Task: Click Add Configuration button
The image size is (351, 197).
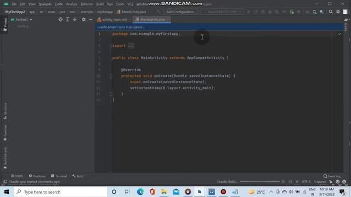Action: click(180, 12)
